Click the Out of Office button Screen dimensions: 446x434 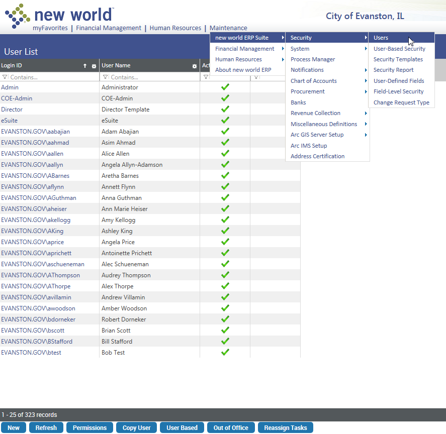coord(231,427)
